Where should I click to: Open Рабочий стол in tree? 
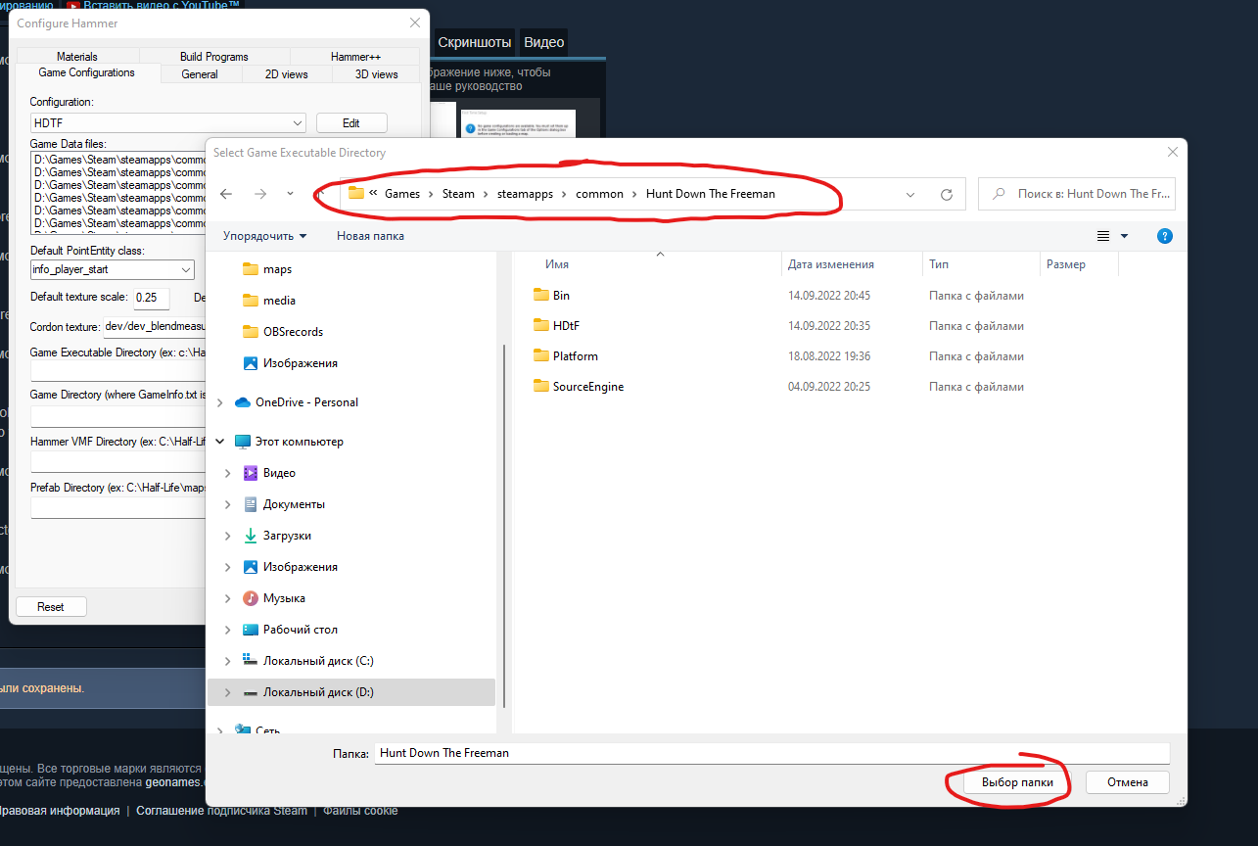300,630
